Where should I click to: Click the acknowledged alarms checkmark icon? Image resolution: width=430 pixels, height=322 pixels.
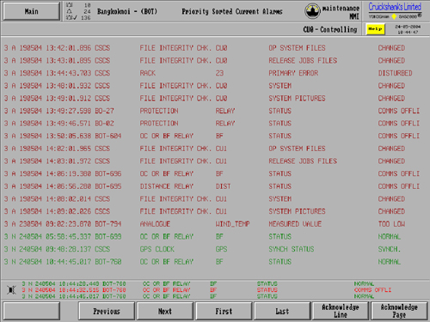tap(71, 17)
